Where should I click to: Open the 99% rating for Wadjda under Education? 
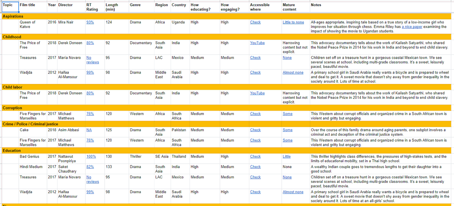coord(90,192)
